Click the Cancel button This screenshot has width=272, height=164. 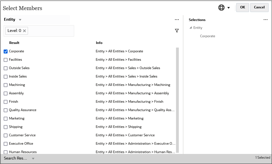point(259,8)
